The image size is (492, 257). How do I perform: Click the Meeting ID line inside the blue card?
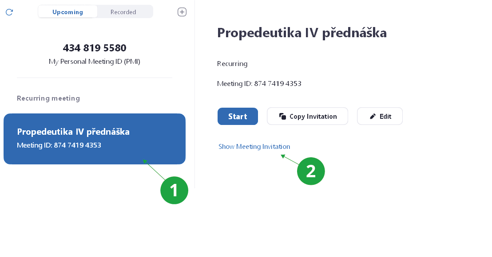tap(59, 145)
